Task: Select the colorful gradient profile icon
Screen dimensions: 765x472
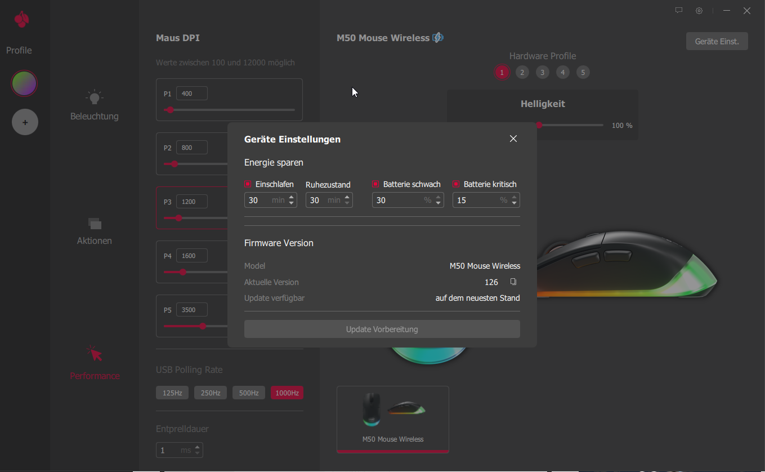Action: 25,83
